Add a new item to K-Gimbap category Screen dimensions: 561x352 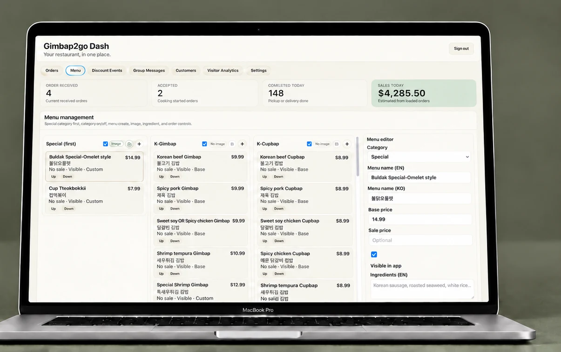pos(242,144)
